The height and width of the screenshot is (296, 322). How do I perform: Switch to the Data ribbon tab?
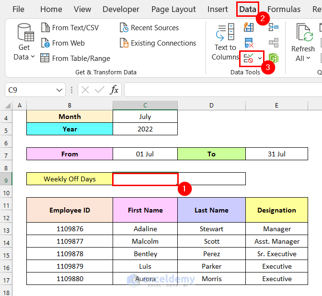tap(248, 9)
